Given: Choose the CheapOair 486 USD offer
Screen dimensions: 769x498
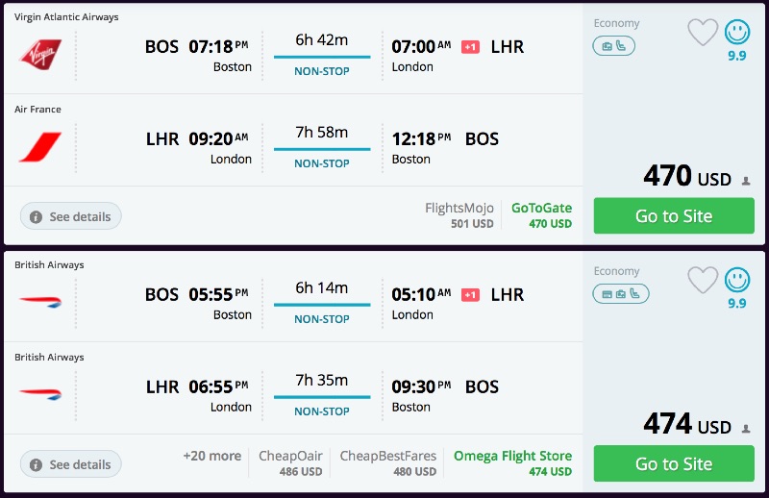Looking at the screenshot, I should 290,463.
